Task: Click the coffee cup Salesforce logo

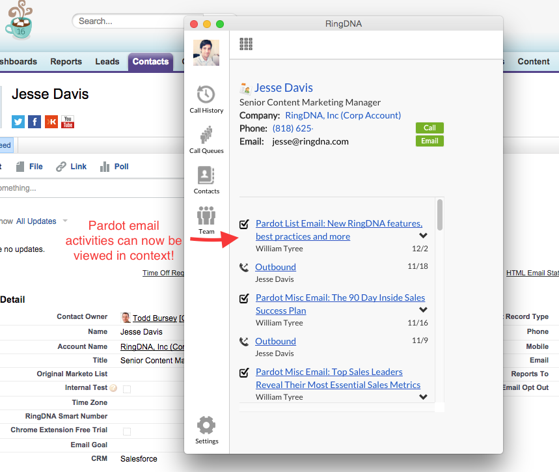Action: click(x=20, y=20)
